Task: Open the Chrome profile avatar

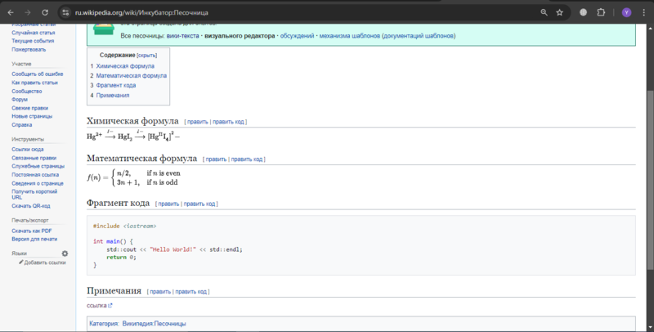Action: tap(626, 13)
